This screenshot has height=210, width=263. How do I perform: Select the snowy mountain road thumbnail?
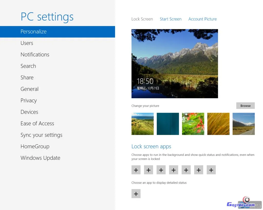243,124
